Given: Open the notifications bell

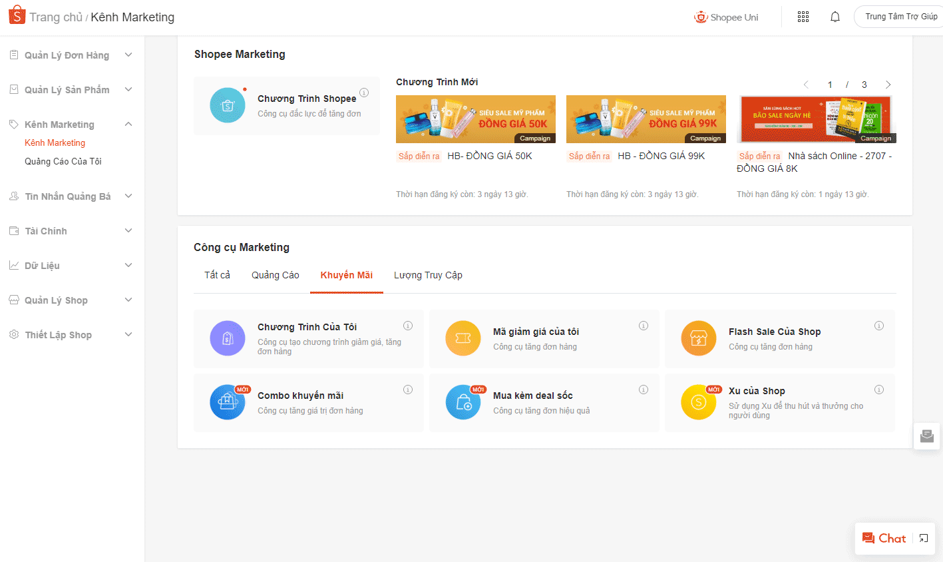Looking at the screenshot, I should pos(835,17).
